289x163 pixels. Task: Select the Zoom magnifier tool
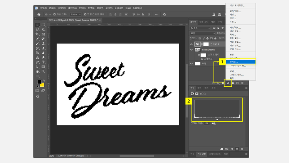click(x=43, y=71)
